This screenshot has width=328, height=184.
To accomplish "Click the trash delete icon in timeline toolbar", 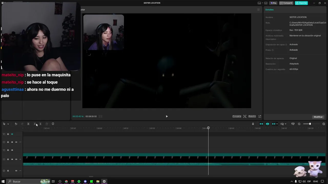I will [47, 124].
